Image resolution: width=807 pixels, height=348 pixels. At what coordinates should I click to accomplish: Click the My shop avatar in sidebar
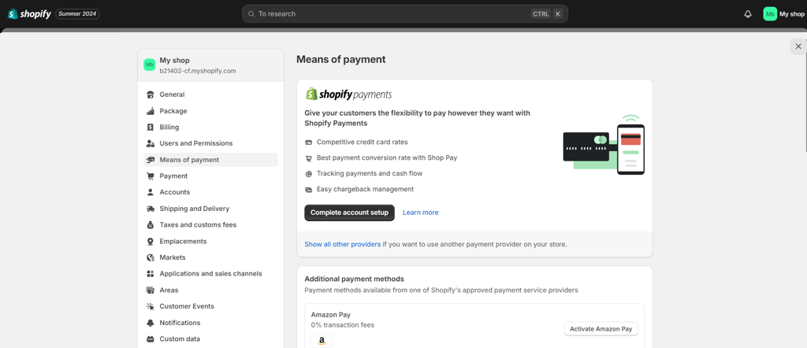(149, 65)
